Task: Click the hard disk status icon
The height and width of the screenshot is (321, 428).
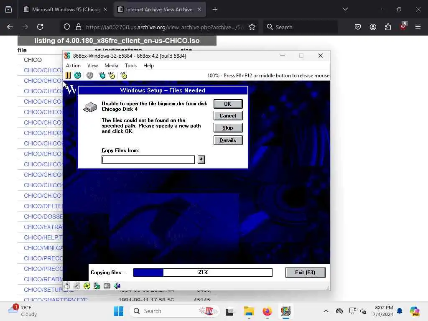Action: 107,286
